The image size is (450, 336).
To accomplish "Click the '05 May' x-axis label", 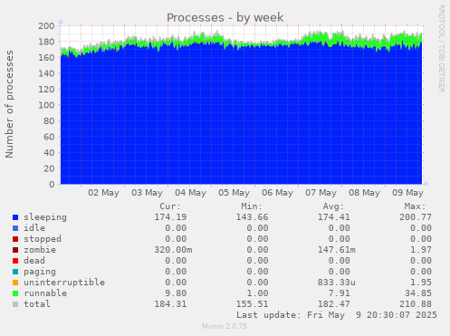I will (x=234, y=193).
